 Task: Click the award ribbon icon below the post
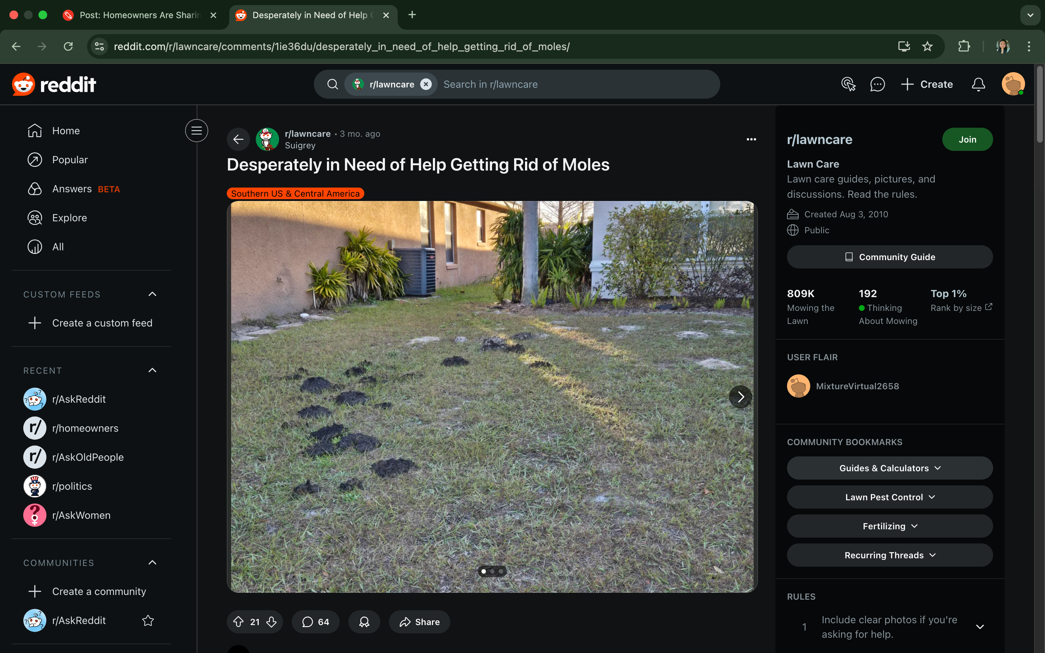[x=364, y=621]
